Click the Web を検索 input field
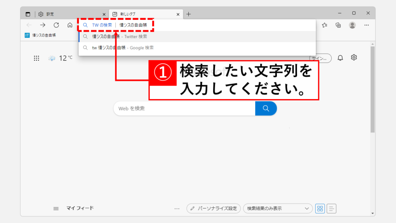This screenshot has height=223, width=396. (x=184, y=108)
